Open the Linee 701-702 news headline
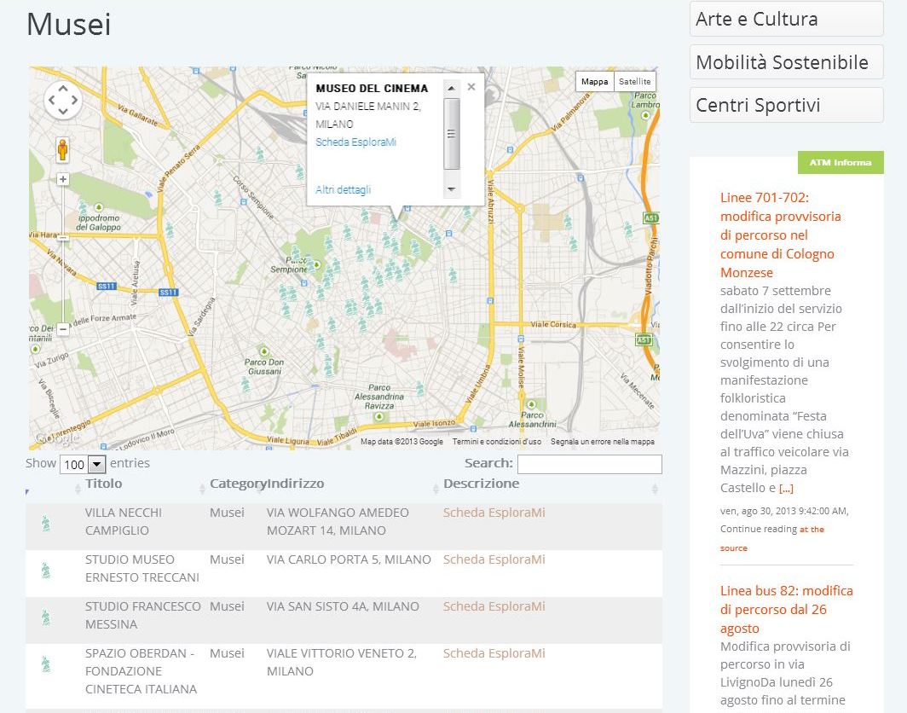The image size is (907, 713). 780,235
